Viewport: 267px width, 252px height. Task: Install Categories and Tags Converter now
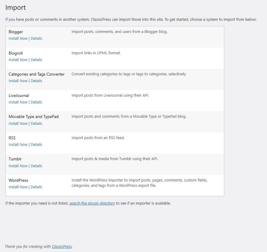pos(18,81)
